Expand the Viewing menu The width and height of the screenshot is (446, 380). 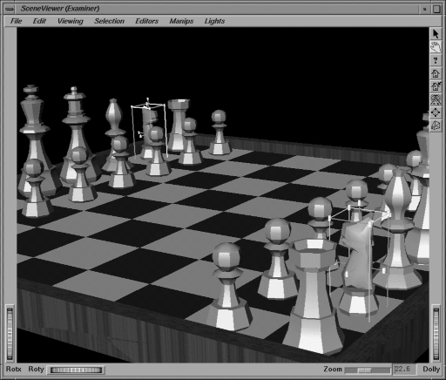71,21
